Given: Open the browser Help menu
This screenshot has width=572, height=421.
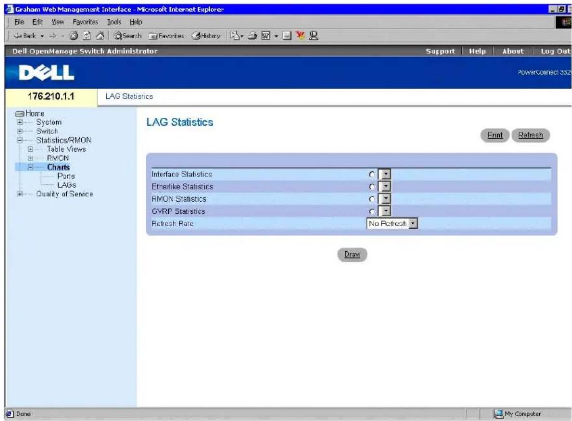Looking at the screenshot, I should (x=136, y=22).
